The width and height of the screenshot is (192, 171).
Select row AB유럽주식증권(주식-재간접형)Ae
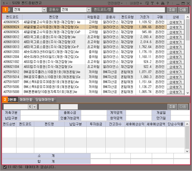point(84,62)
